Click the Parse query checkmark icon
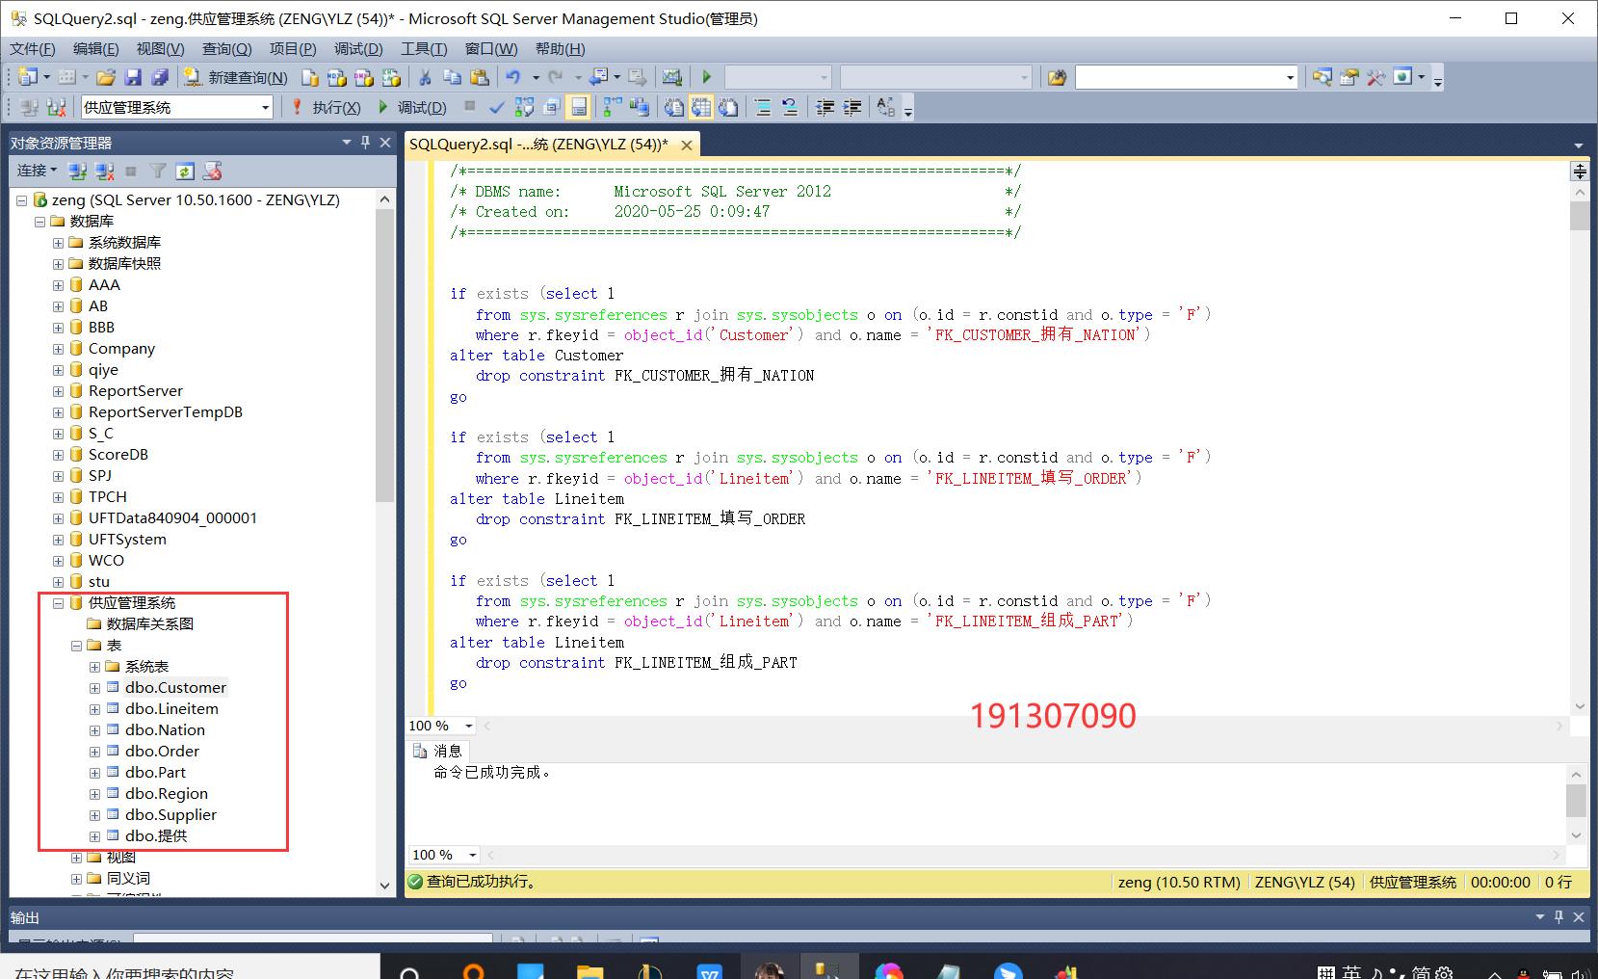 point(496,107)
